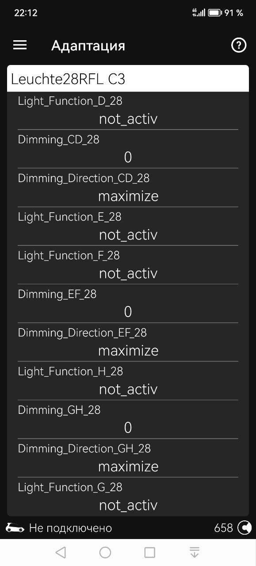Viewport: 256px width, 566px height.
Task: Tap the help question mark icon
Action: click(239, 45)
